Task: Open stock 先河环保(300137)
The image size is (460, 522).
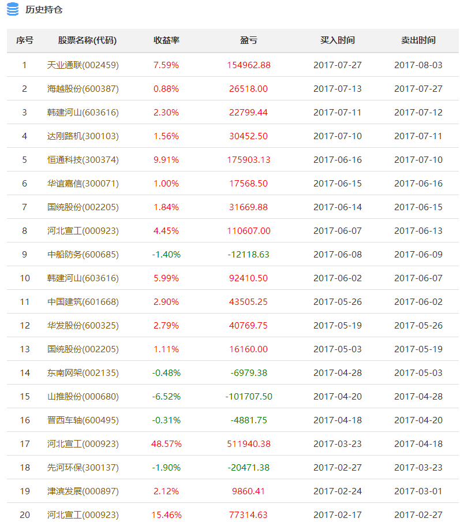Action: coord(83,467)
